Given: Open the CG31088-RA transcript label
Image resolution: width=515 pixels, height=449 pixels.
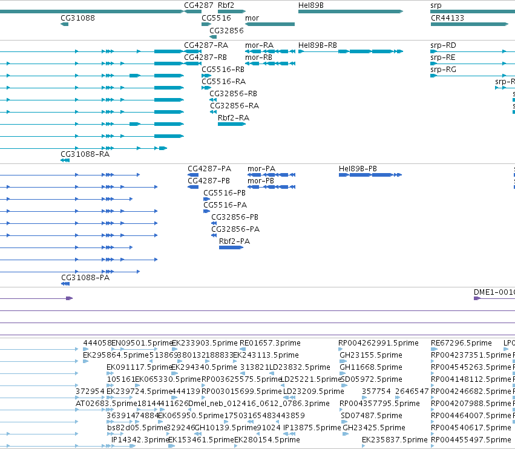Looking at the screenshot, I should (x=85, y=154).
